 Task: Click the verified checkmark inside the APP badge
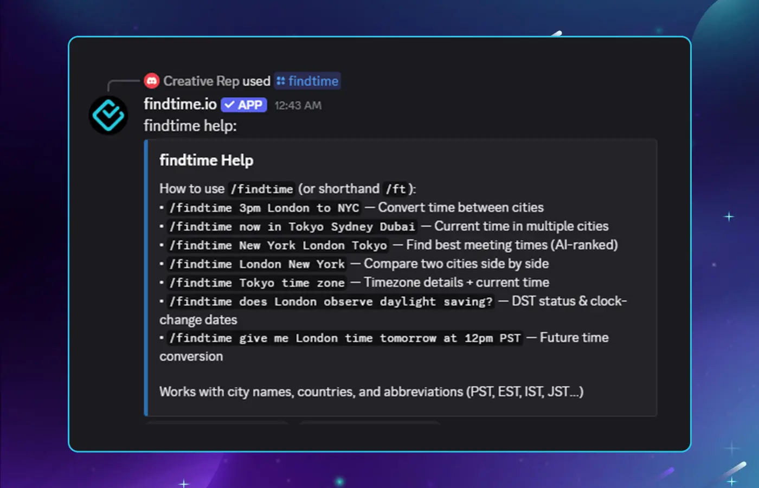tap(230, 105)
